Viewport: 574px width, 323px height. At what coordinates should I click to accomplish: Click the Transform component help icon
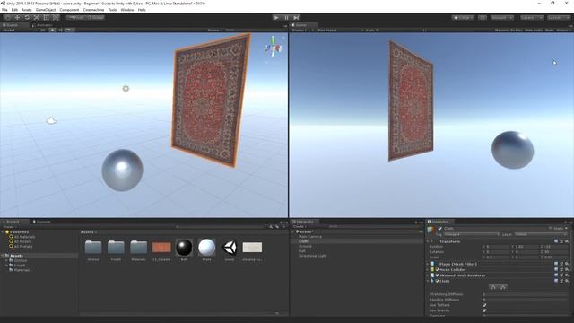556,241
